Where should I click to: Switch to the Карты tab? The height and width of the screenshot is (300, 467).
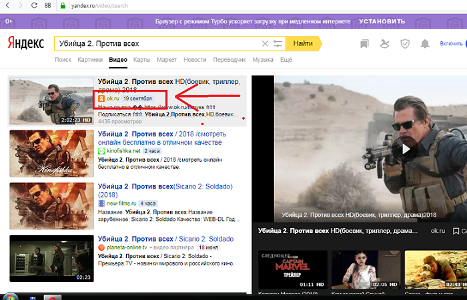141,60
